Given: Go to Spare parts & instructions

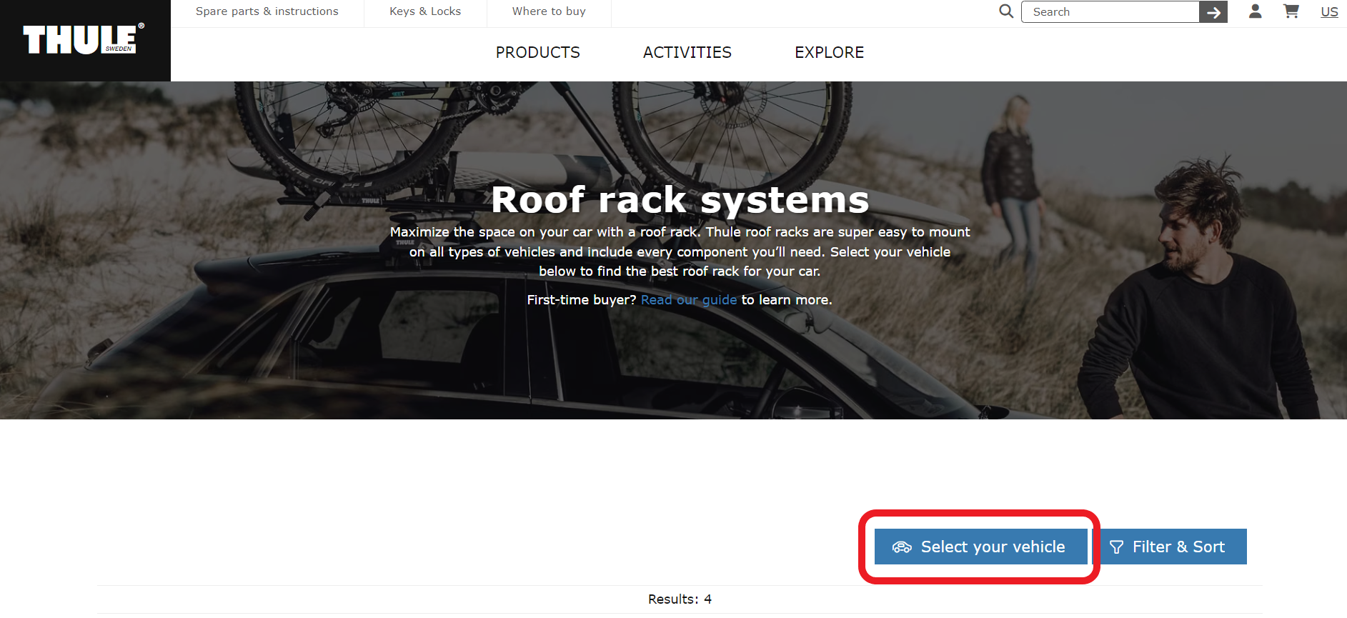Looking at the screenshot, I should click(267, 11).
